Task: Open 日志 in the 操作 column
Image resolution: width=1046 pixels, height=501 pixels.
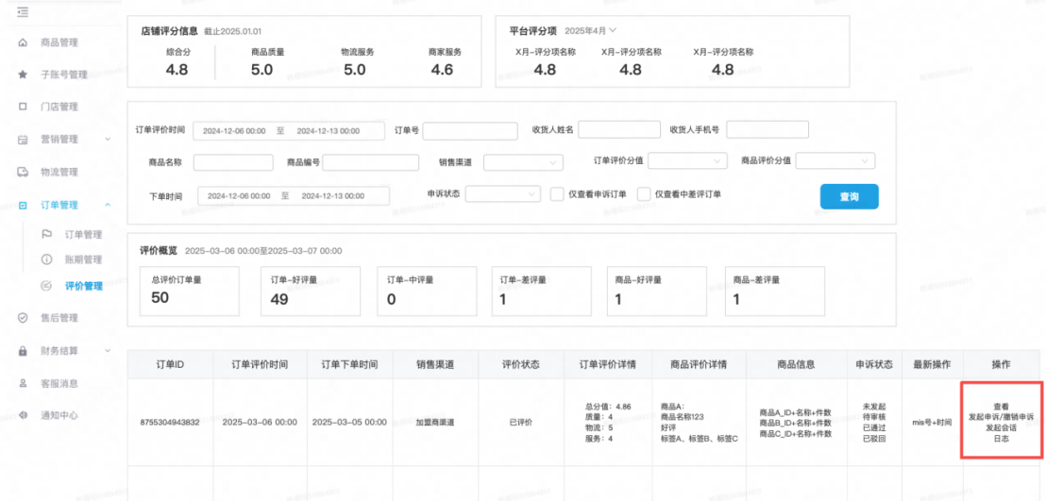Action: [x=1001, y=439]
